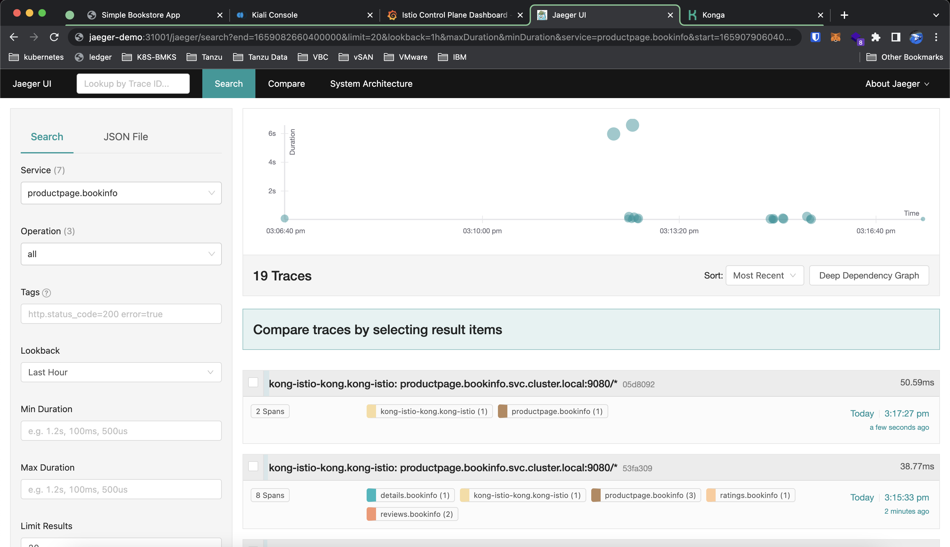Click the ratings.bookinfo (1) service tag

(x=751, y=495)
